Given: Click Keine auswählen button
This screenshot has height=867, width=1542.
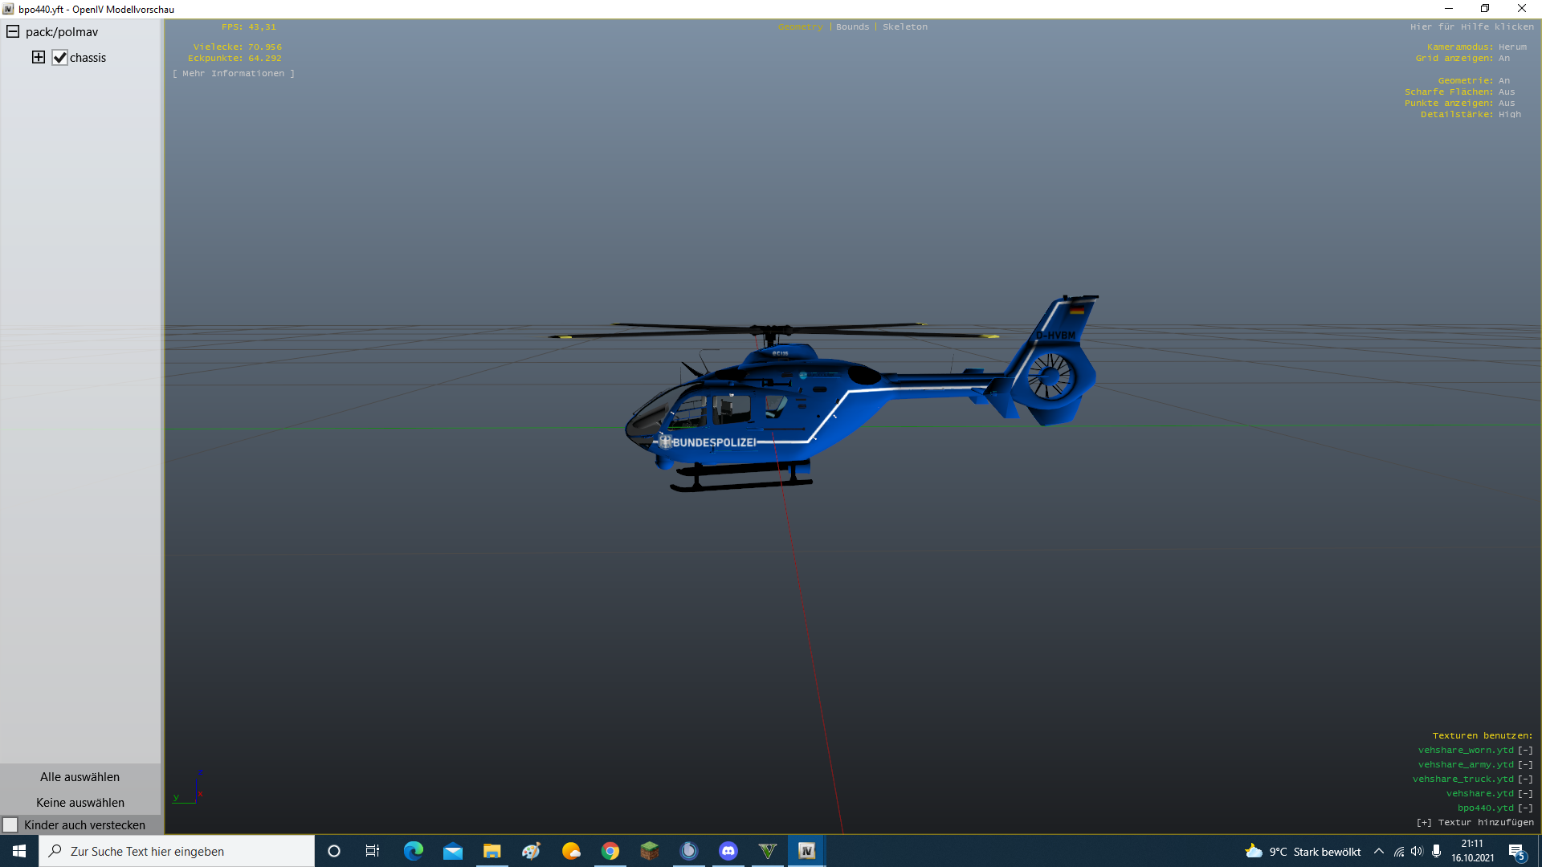Looking at the screenshot, I should click(80, 803).
